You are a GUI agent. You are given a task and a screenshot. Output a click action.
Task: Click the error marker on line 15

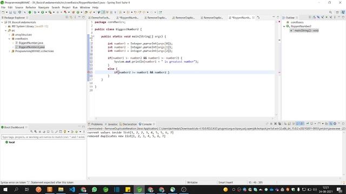89,72
